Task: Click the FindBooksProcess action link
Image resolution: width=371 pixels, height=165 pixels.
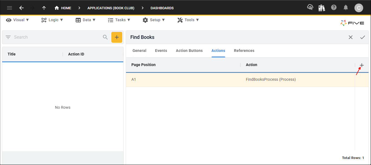Action: tap(271, 79)
